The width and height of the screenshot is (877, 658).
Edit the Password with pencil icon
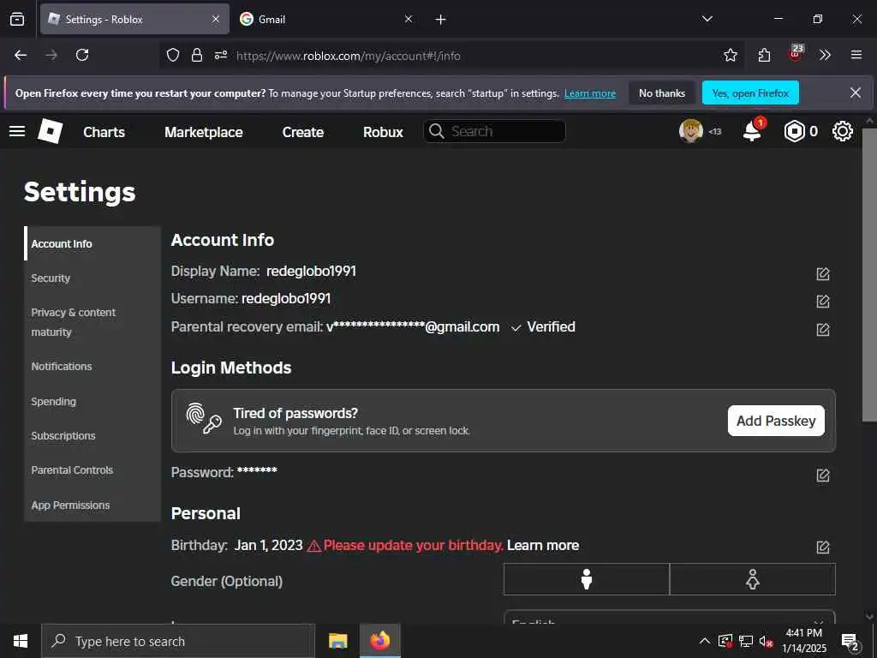point(823,475)
